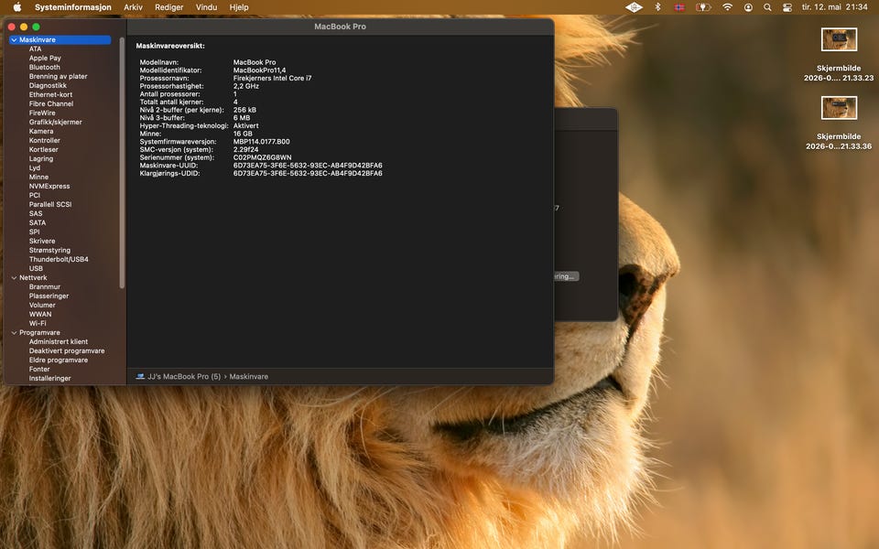Select Grafikk/skjermer in the sidebar
This screenshot has width=879, height=549.
(56, 122)
